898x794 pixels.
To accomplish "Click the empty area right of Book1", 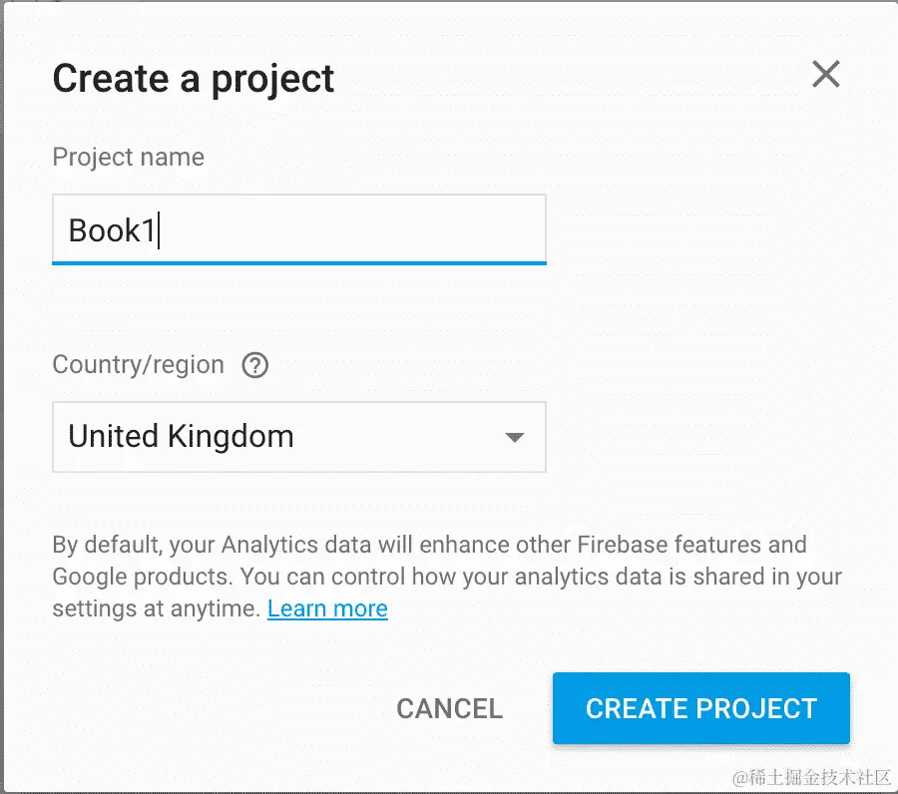I will (x=352, y=229).
